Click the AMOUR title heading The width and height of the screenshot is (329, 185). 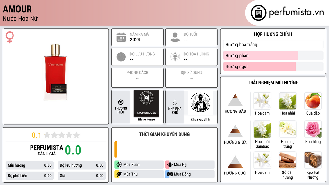pos(17,9)
